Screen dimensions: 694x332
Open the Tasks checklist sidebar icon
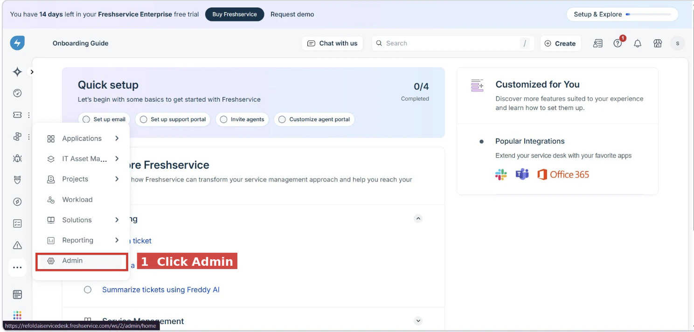(x=17, y=224)
